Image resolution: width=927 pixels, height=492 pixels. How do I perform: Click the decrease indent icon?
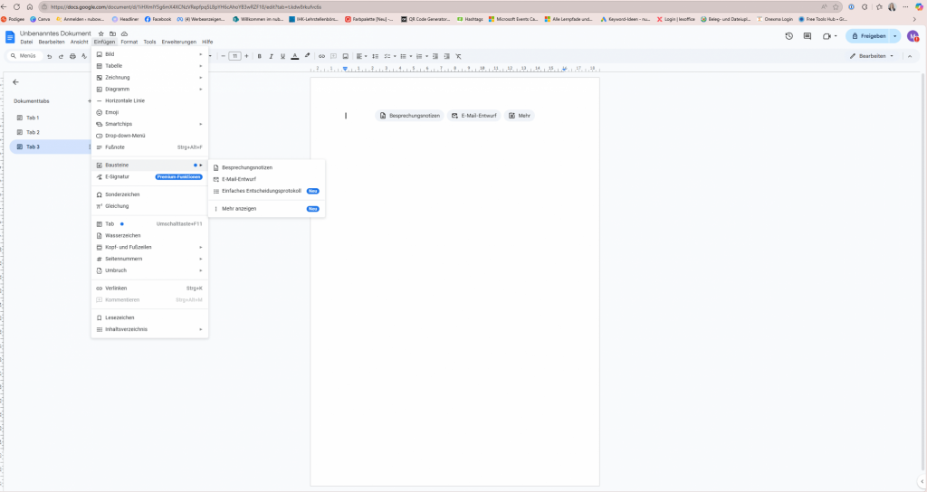(x=435, y=56)
